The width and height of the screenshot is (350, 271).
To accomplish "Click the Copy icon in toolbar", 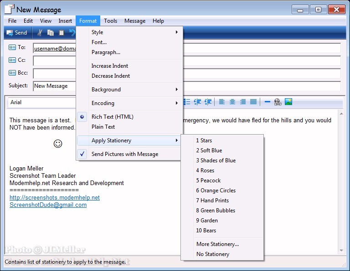I will (x=51, y=33).
